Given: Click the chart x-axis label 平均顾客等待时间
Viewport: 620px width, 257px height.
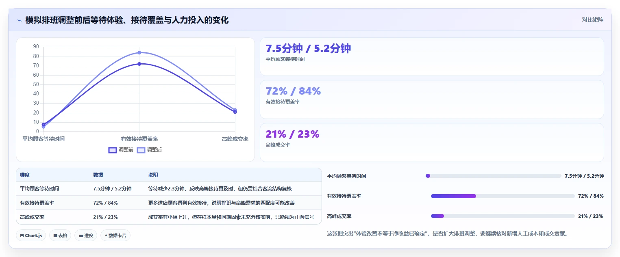Looking at the screenshot, I should [x=44, y=139].
